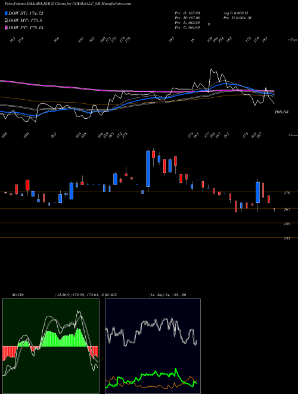Viewport: 298px width, 394px height.
Task: Click the 'Pre H: 167.60' value
Action: [187, 18]
